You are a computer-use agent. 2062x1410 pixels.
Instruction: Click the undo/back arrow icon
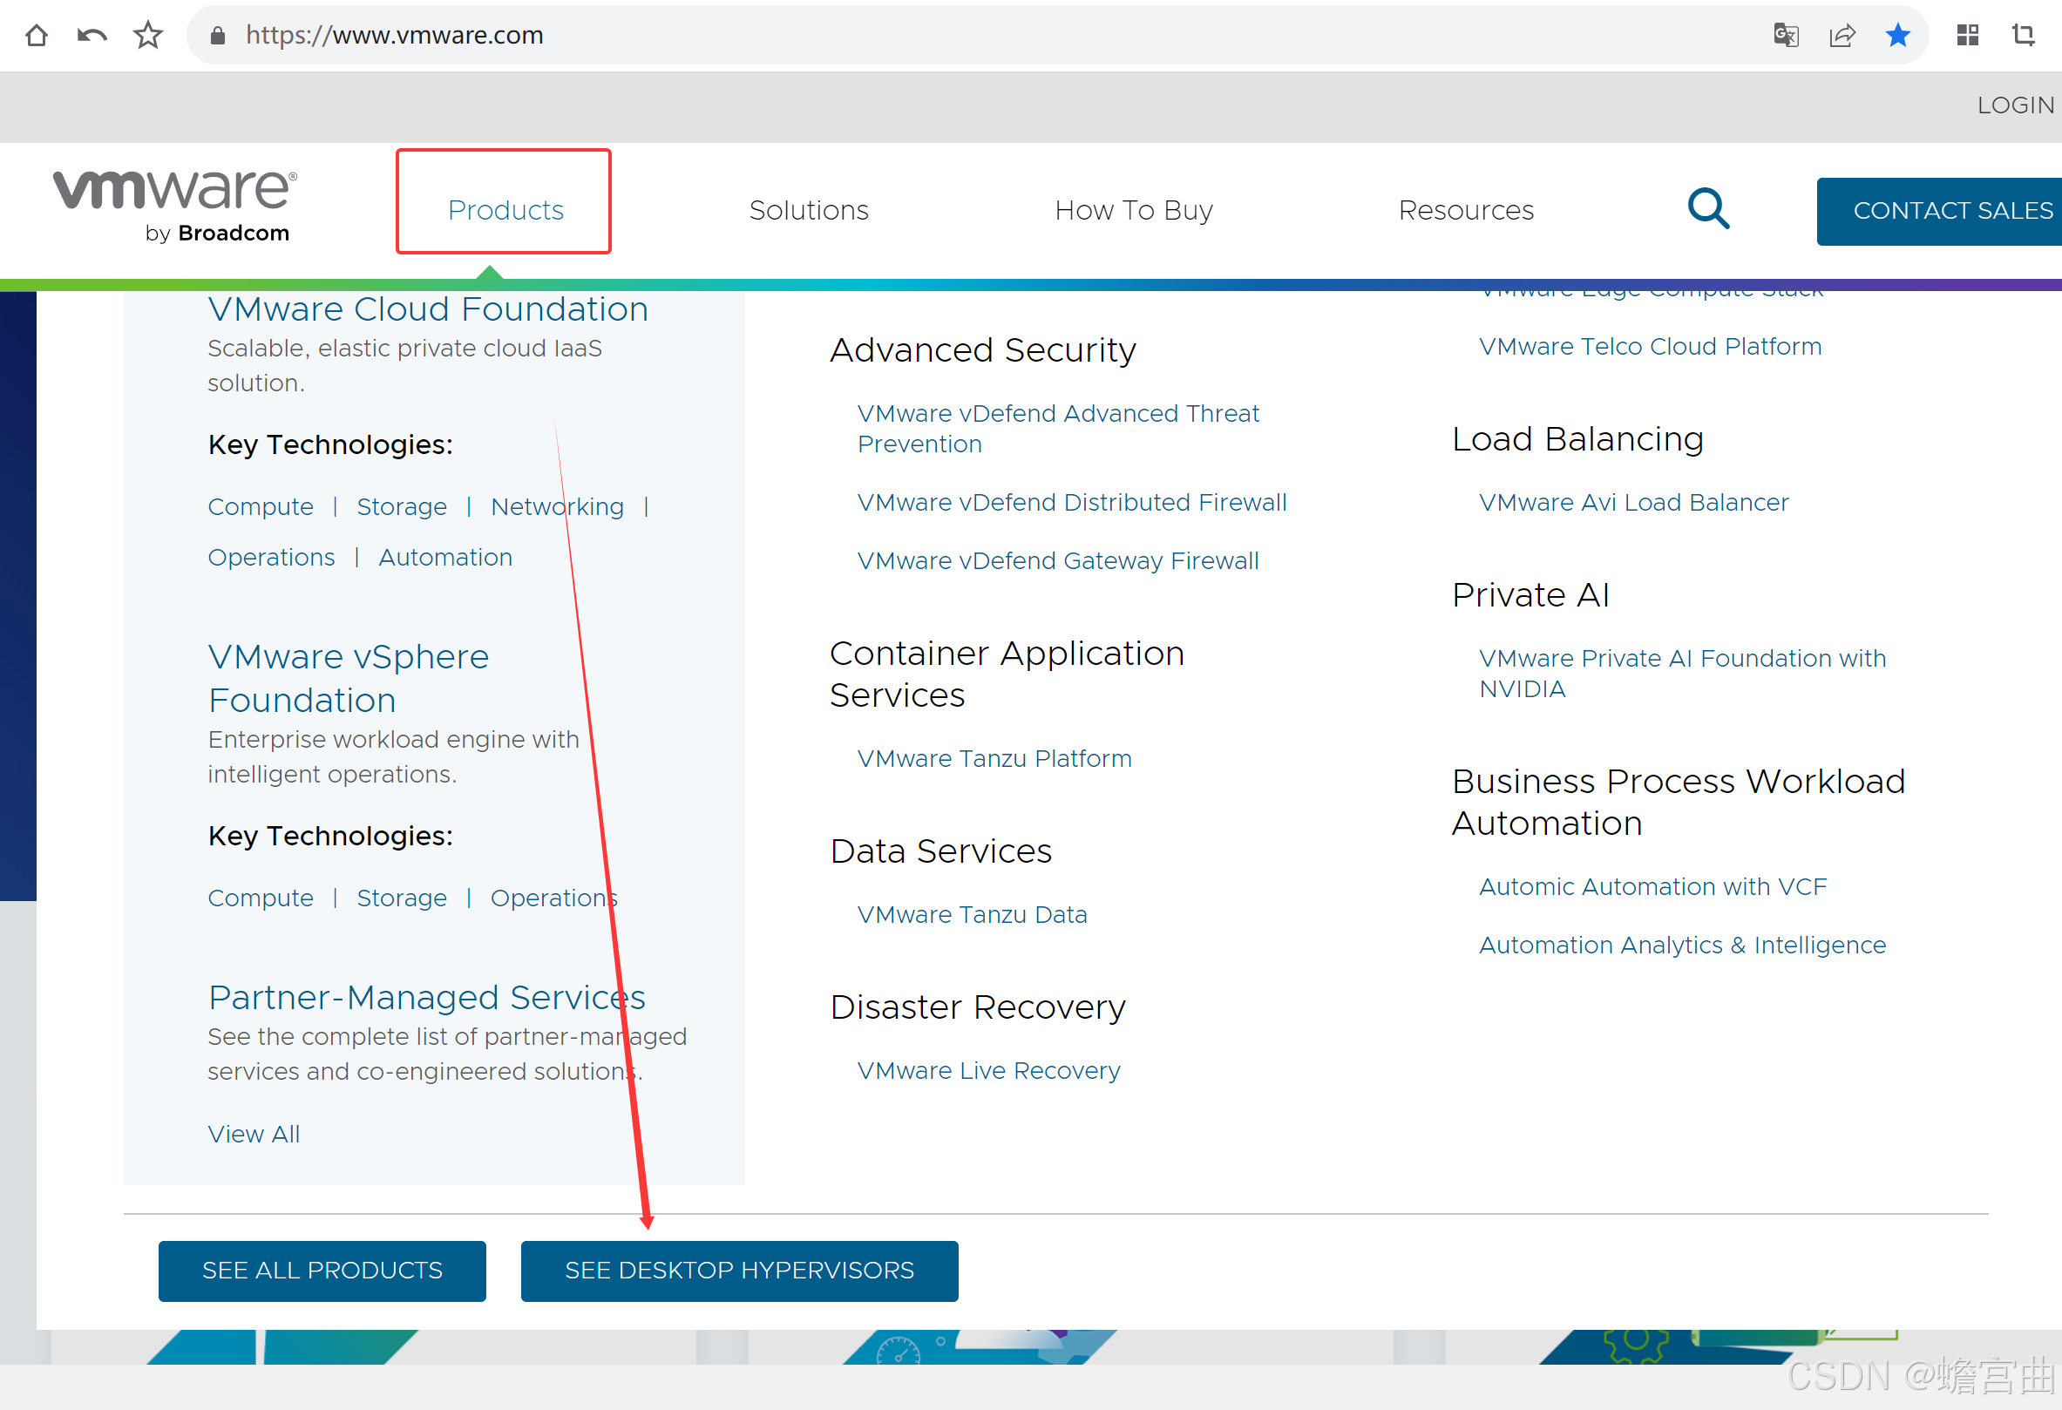tap(92, 36)
